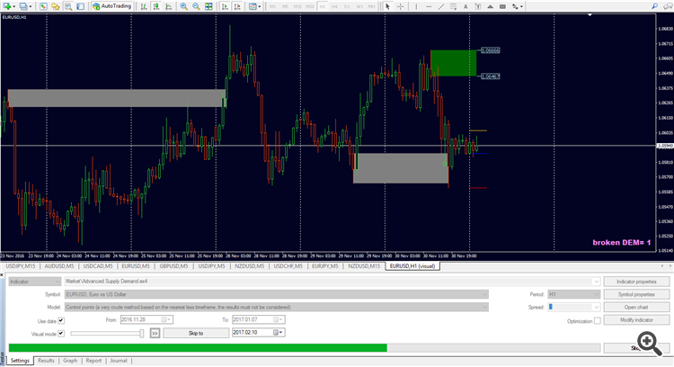Open the Profiles icon
This screenshot has height=367, width=674.
23,6
